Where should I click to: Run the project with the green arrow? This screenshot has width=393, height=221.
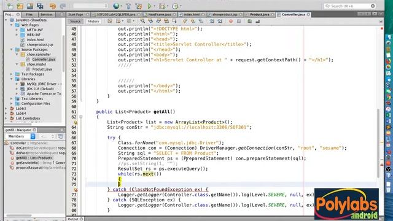(x=150, y=6)
